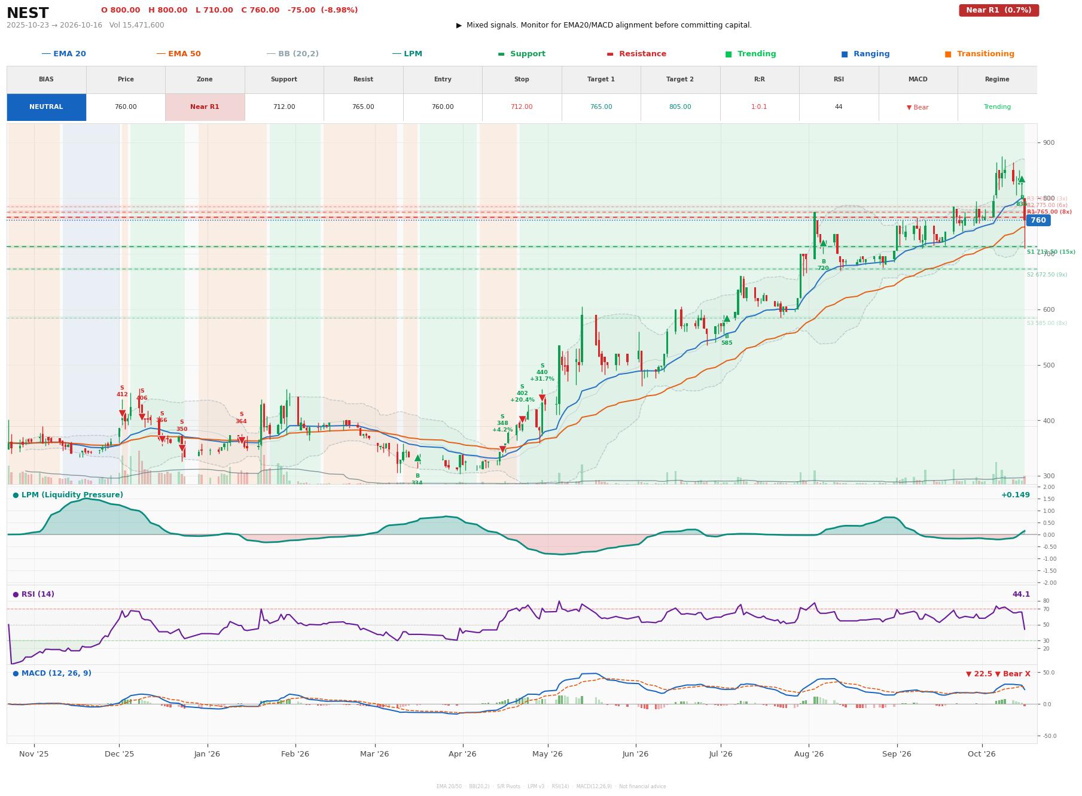Click the buy triangle above B 720 label
1082x796 pixels.
[x=823, y=243]
